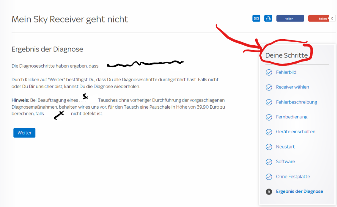Click the blue Weiter button
Screen dimensions: 337x207
click(x=24, y=133)
